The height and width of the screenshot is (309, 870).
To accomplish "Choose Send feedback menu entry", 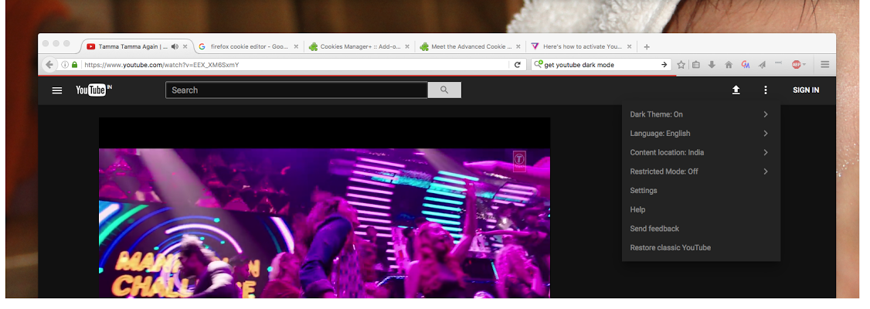I will click(x=701, y=229).
